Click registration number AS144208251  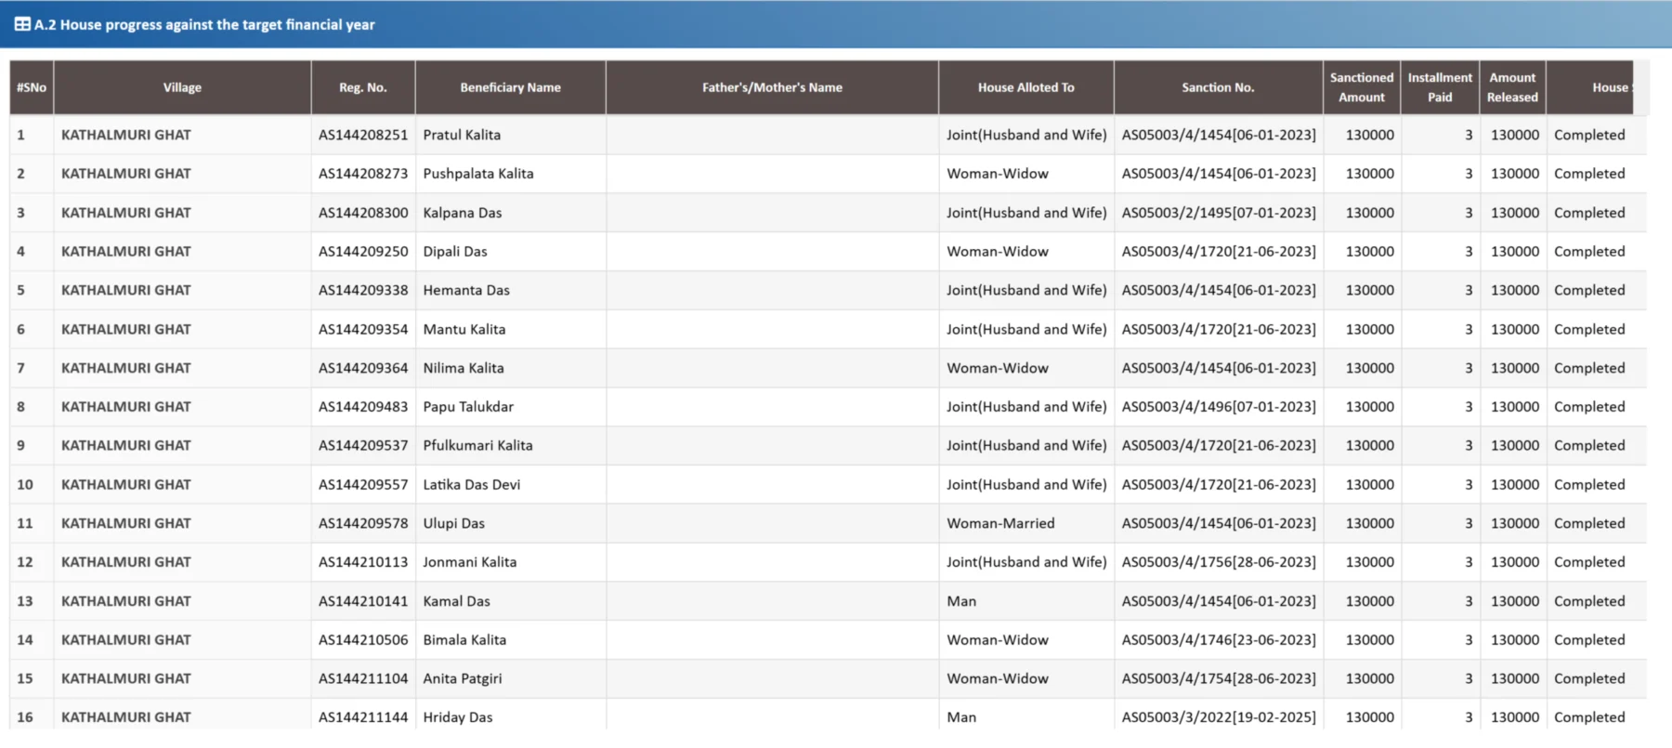tap(363, 135)
